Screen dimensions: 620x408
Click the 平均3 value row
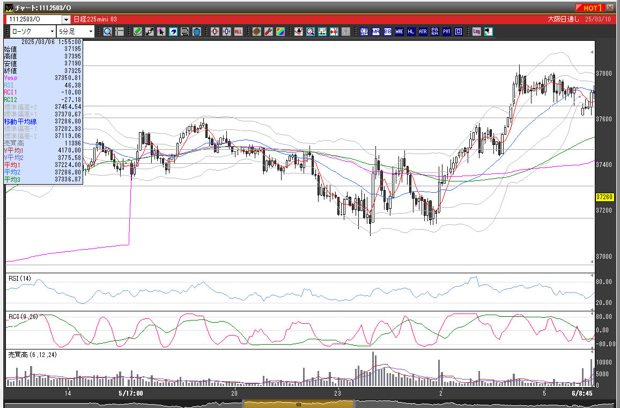[x=43, y=180]
